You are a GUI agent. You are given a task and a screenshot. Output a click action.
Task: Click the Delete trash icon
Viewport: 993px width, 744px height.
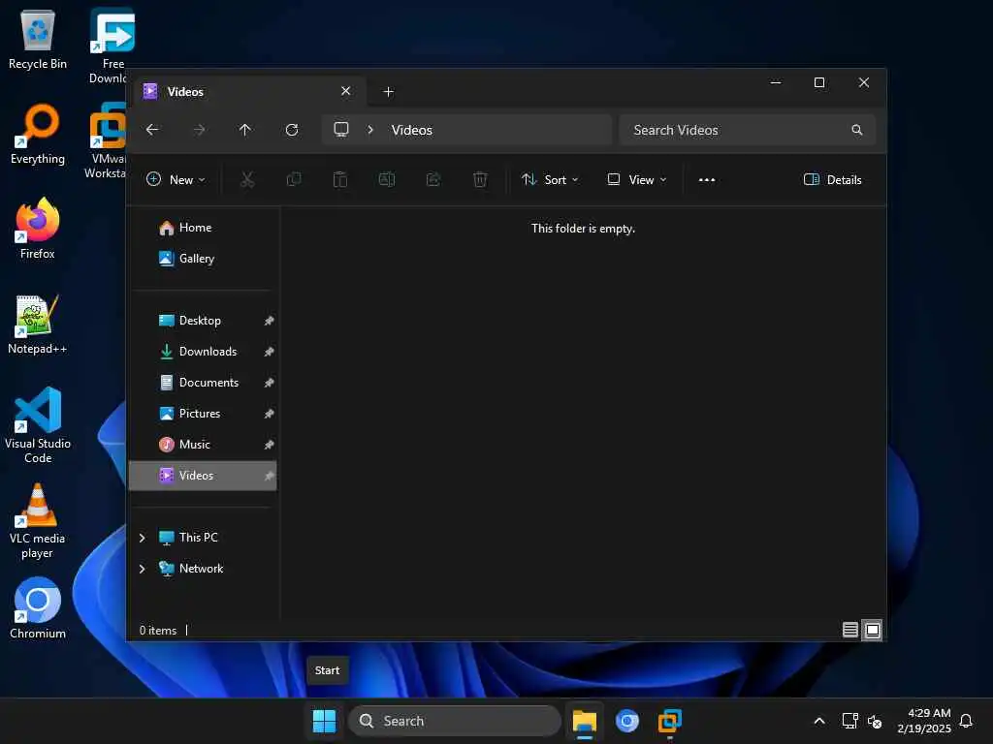pyautogui.click(x=480, y=179)
